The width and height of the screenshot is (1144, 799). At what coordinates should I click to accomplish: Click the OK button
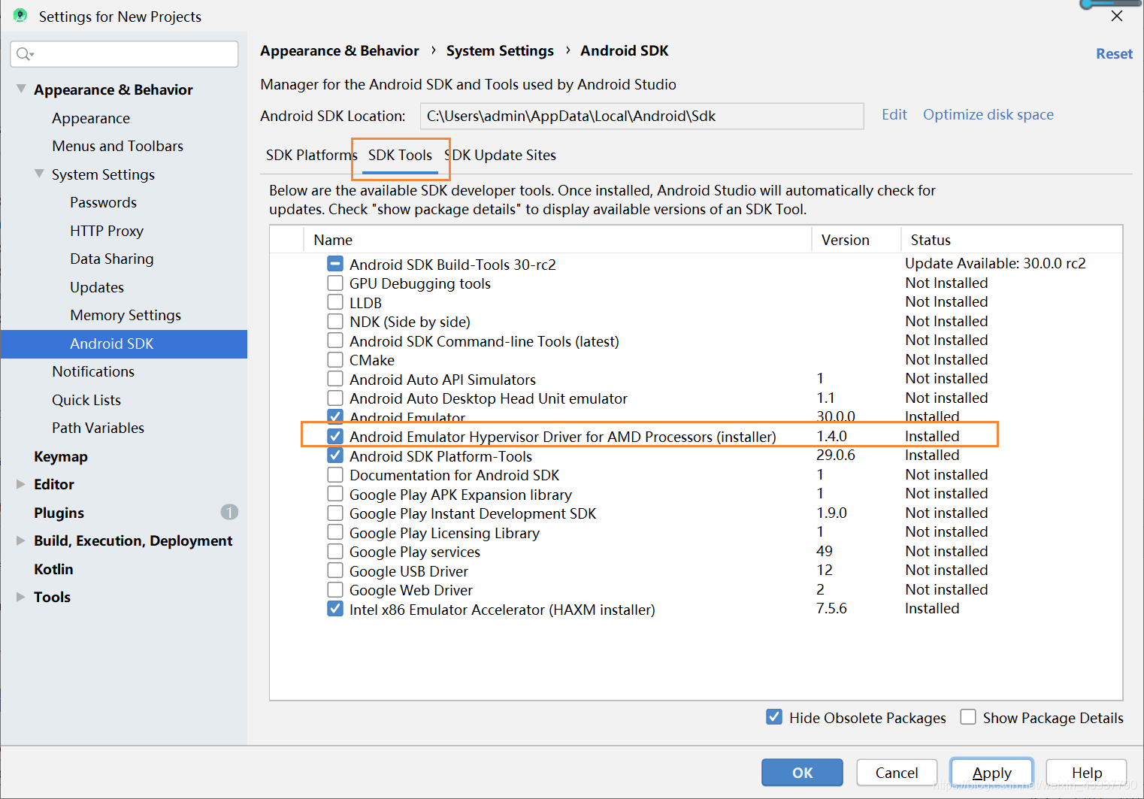(802, 773)
